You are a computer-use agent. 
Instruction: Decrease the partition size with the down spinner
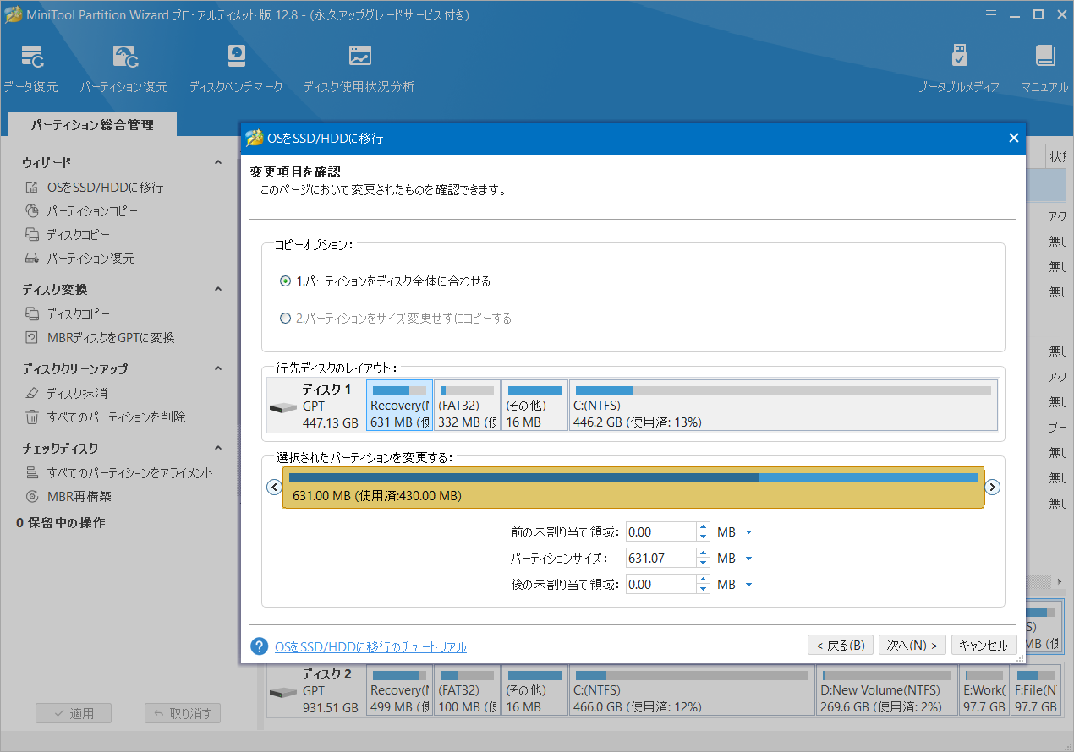(703, 564)
